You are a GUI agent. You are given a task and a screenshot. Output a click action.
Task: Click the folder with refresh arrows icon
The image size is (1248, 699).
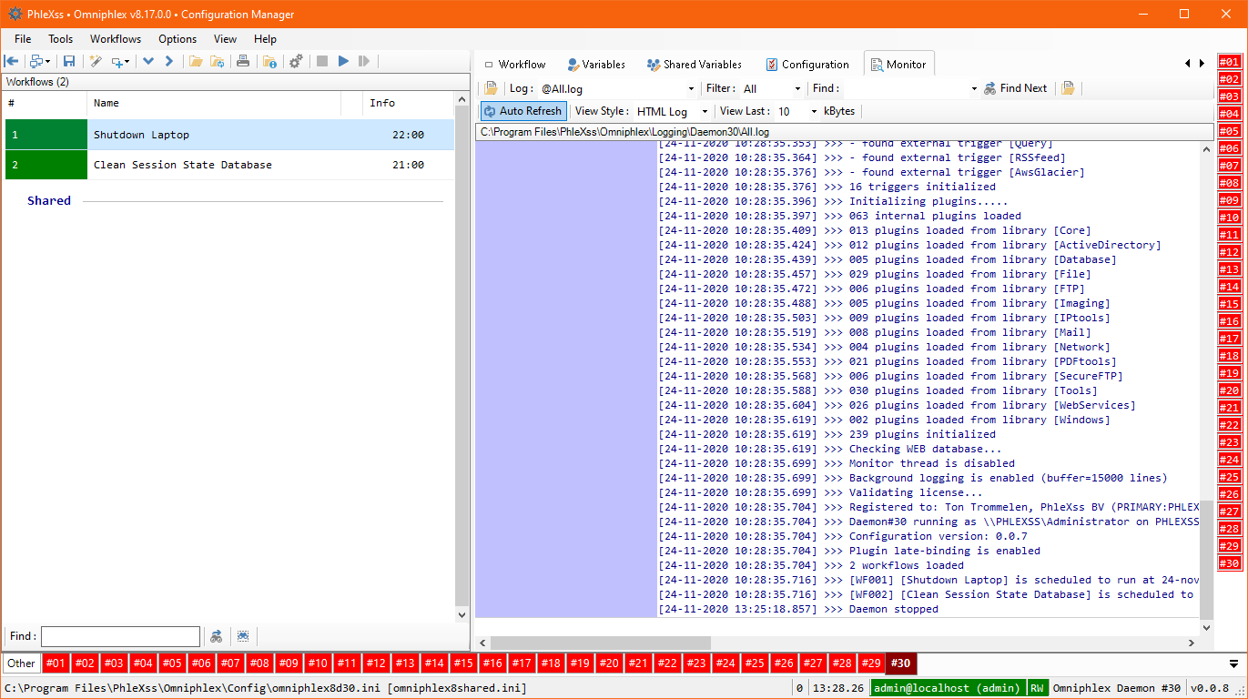click(217, 61)
